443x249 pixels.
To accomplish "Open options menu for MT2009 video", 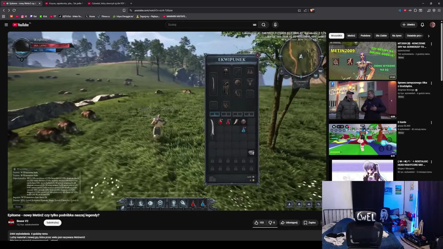I will [x=431, y=44].
